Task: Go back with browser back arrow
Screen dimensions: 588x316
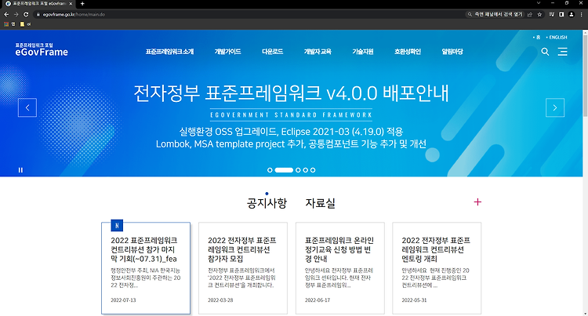Action: click(x=6, y=14)
